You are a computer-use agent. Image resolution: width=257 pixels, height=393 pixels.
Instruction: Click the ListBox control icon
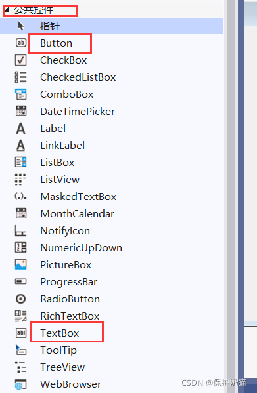[21, 162]
